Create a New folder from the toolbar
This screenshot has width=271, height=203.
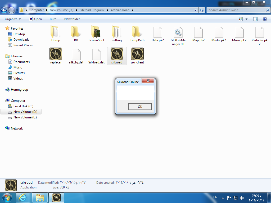click(72, 19)
